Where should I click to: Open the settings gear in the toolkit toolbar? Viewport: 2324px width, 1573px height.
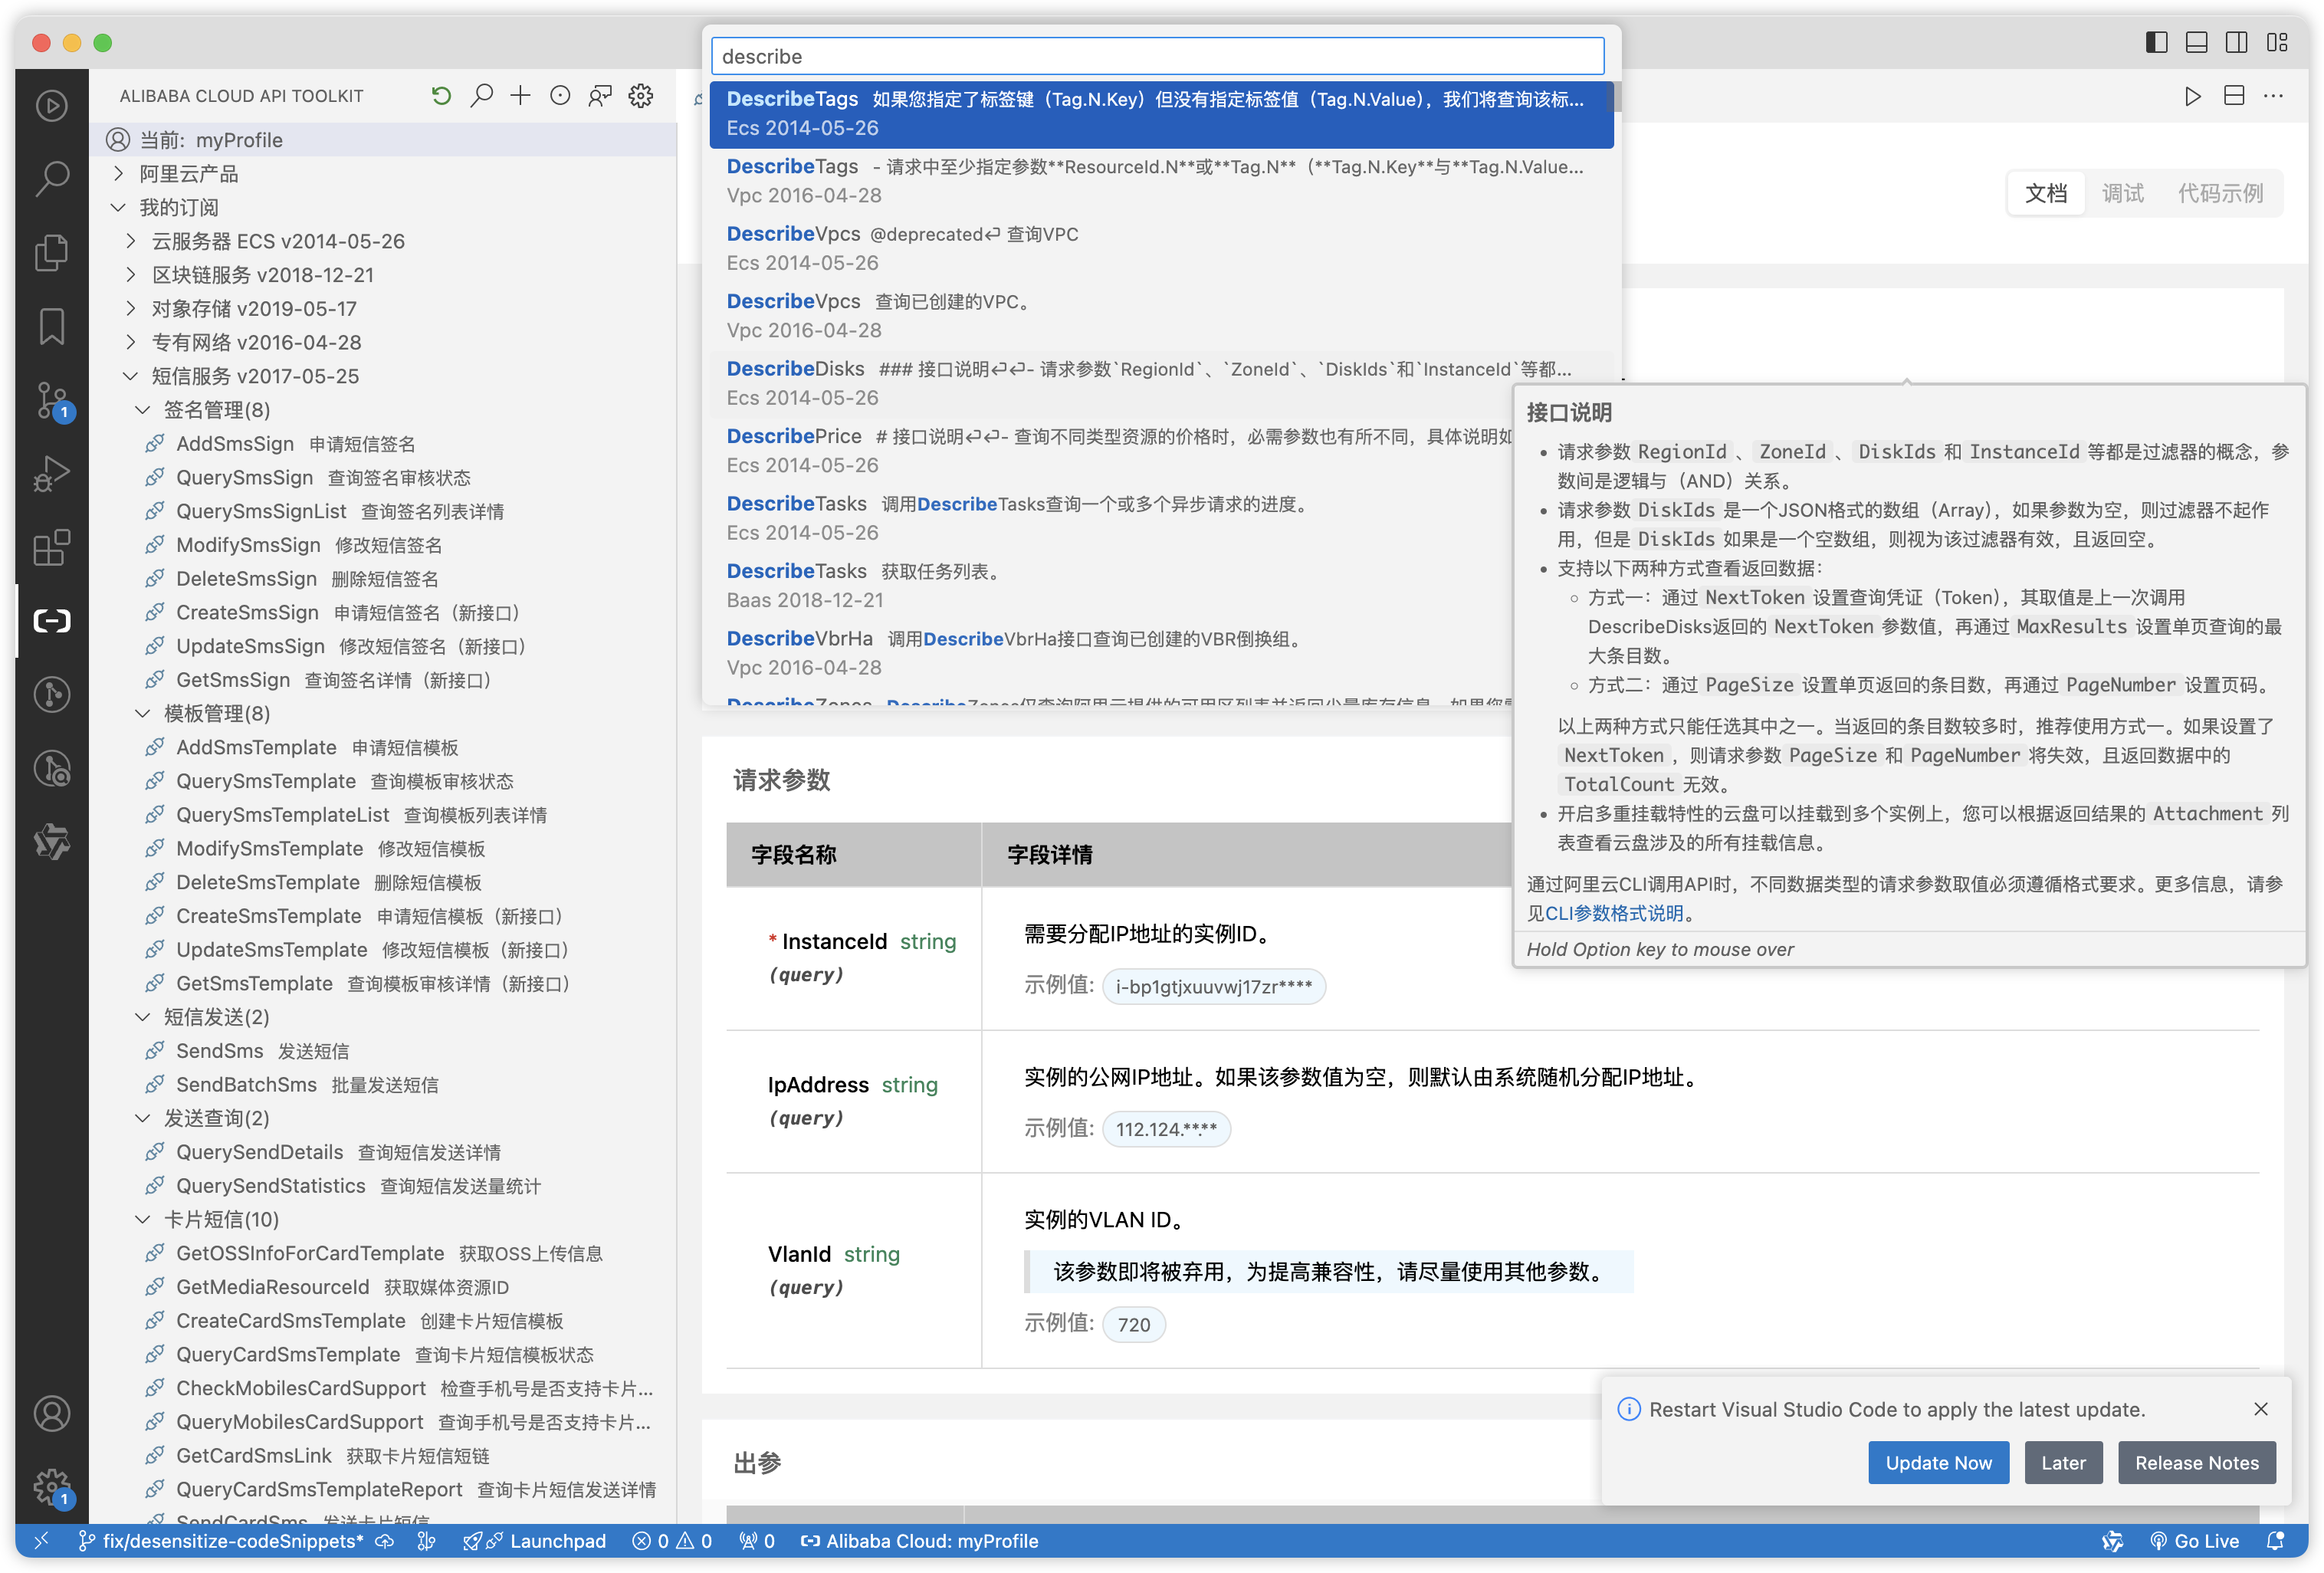point(640,95)
